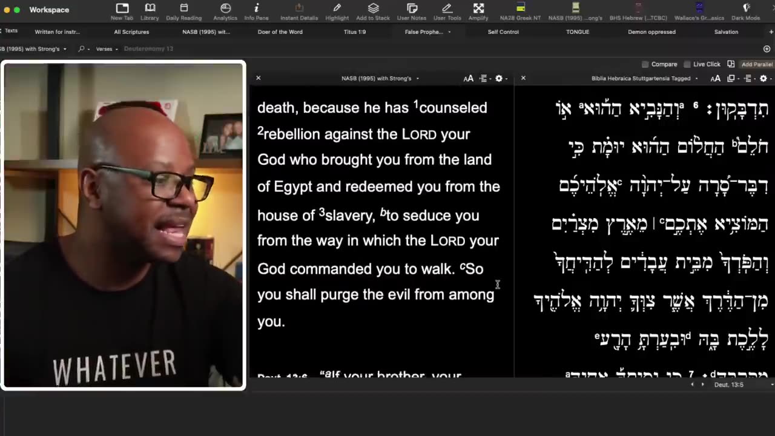Click the Amplify icon
This screenshot has height=436, width=775.
coord(478,11)
